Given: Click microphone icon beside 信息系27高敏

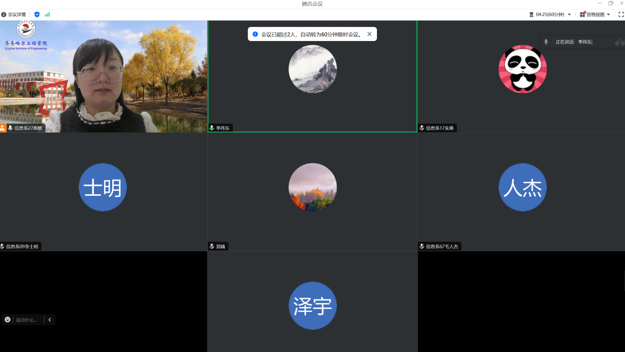Looking at the screenshot, I should click(x=10, y=128).
